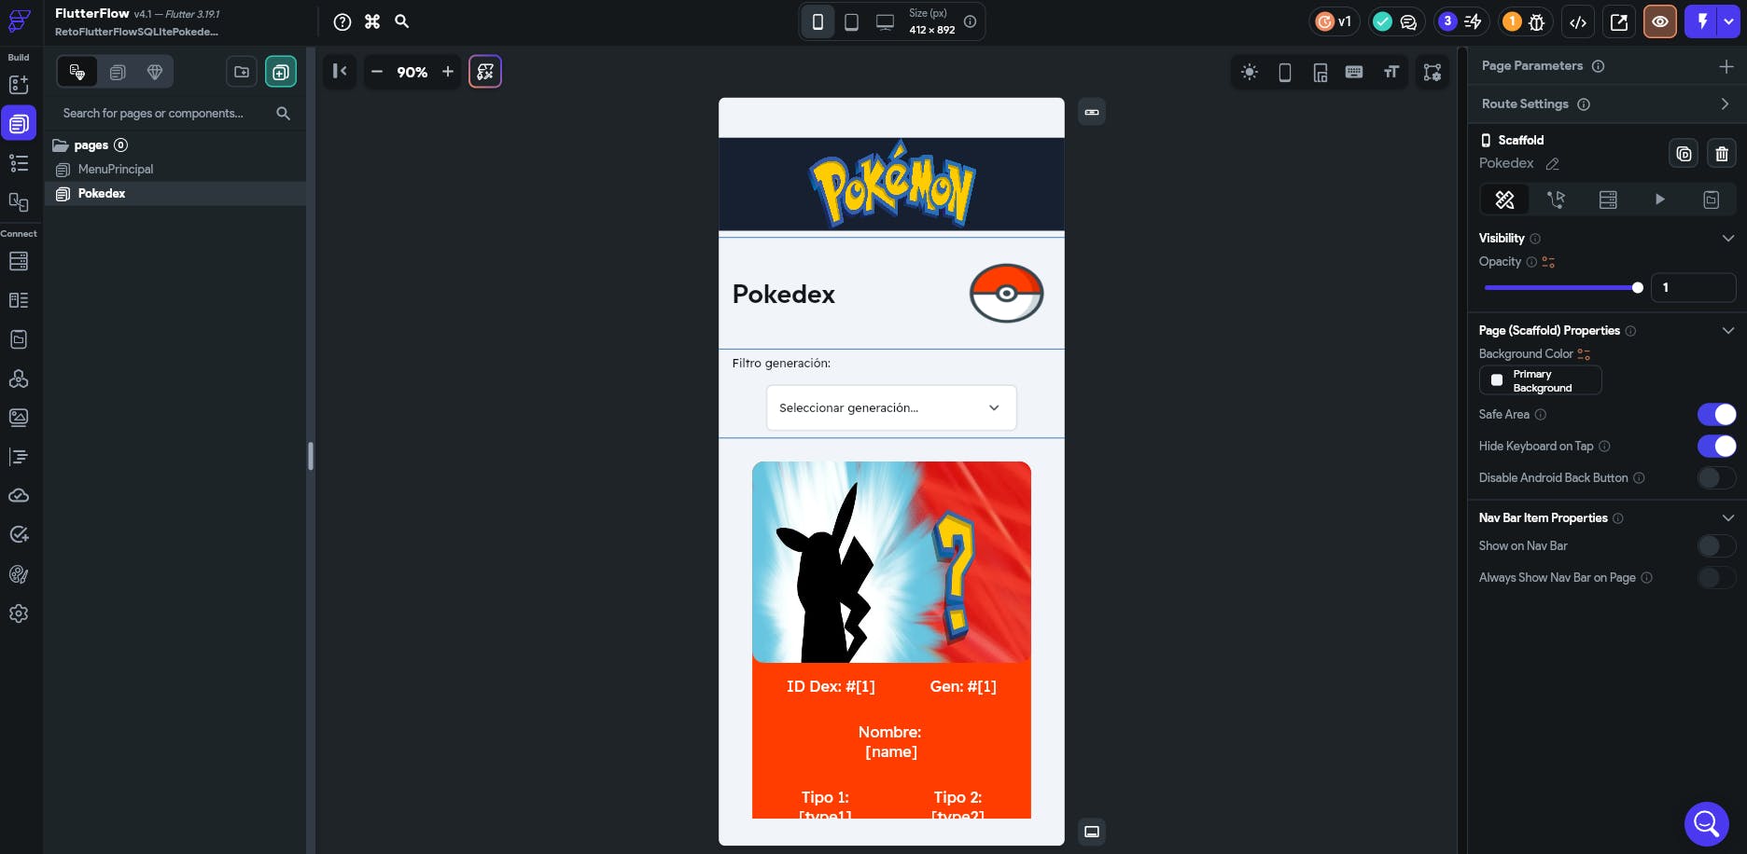Collapse the Visibility section
This screenshot has width=1747, height=854.
[x=1727, y=239]
